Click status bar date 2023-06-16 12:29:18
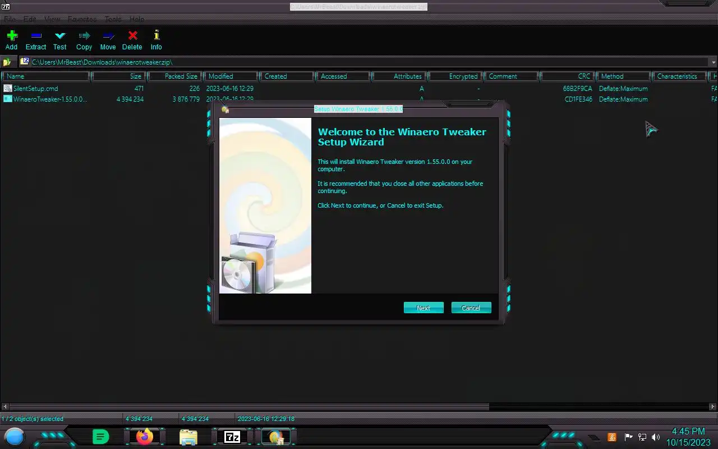This screenshot has height=449, width=718. tap(266, 419)
